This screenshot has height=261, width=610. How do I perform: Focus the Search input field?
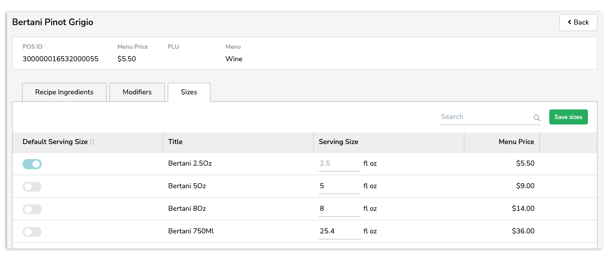point(484,117)
